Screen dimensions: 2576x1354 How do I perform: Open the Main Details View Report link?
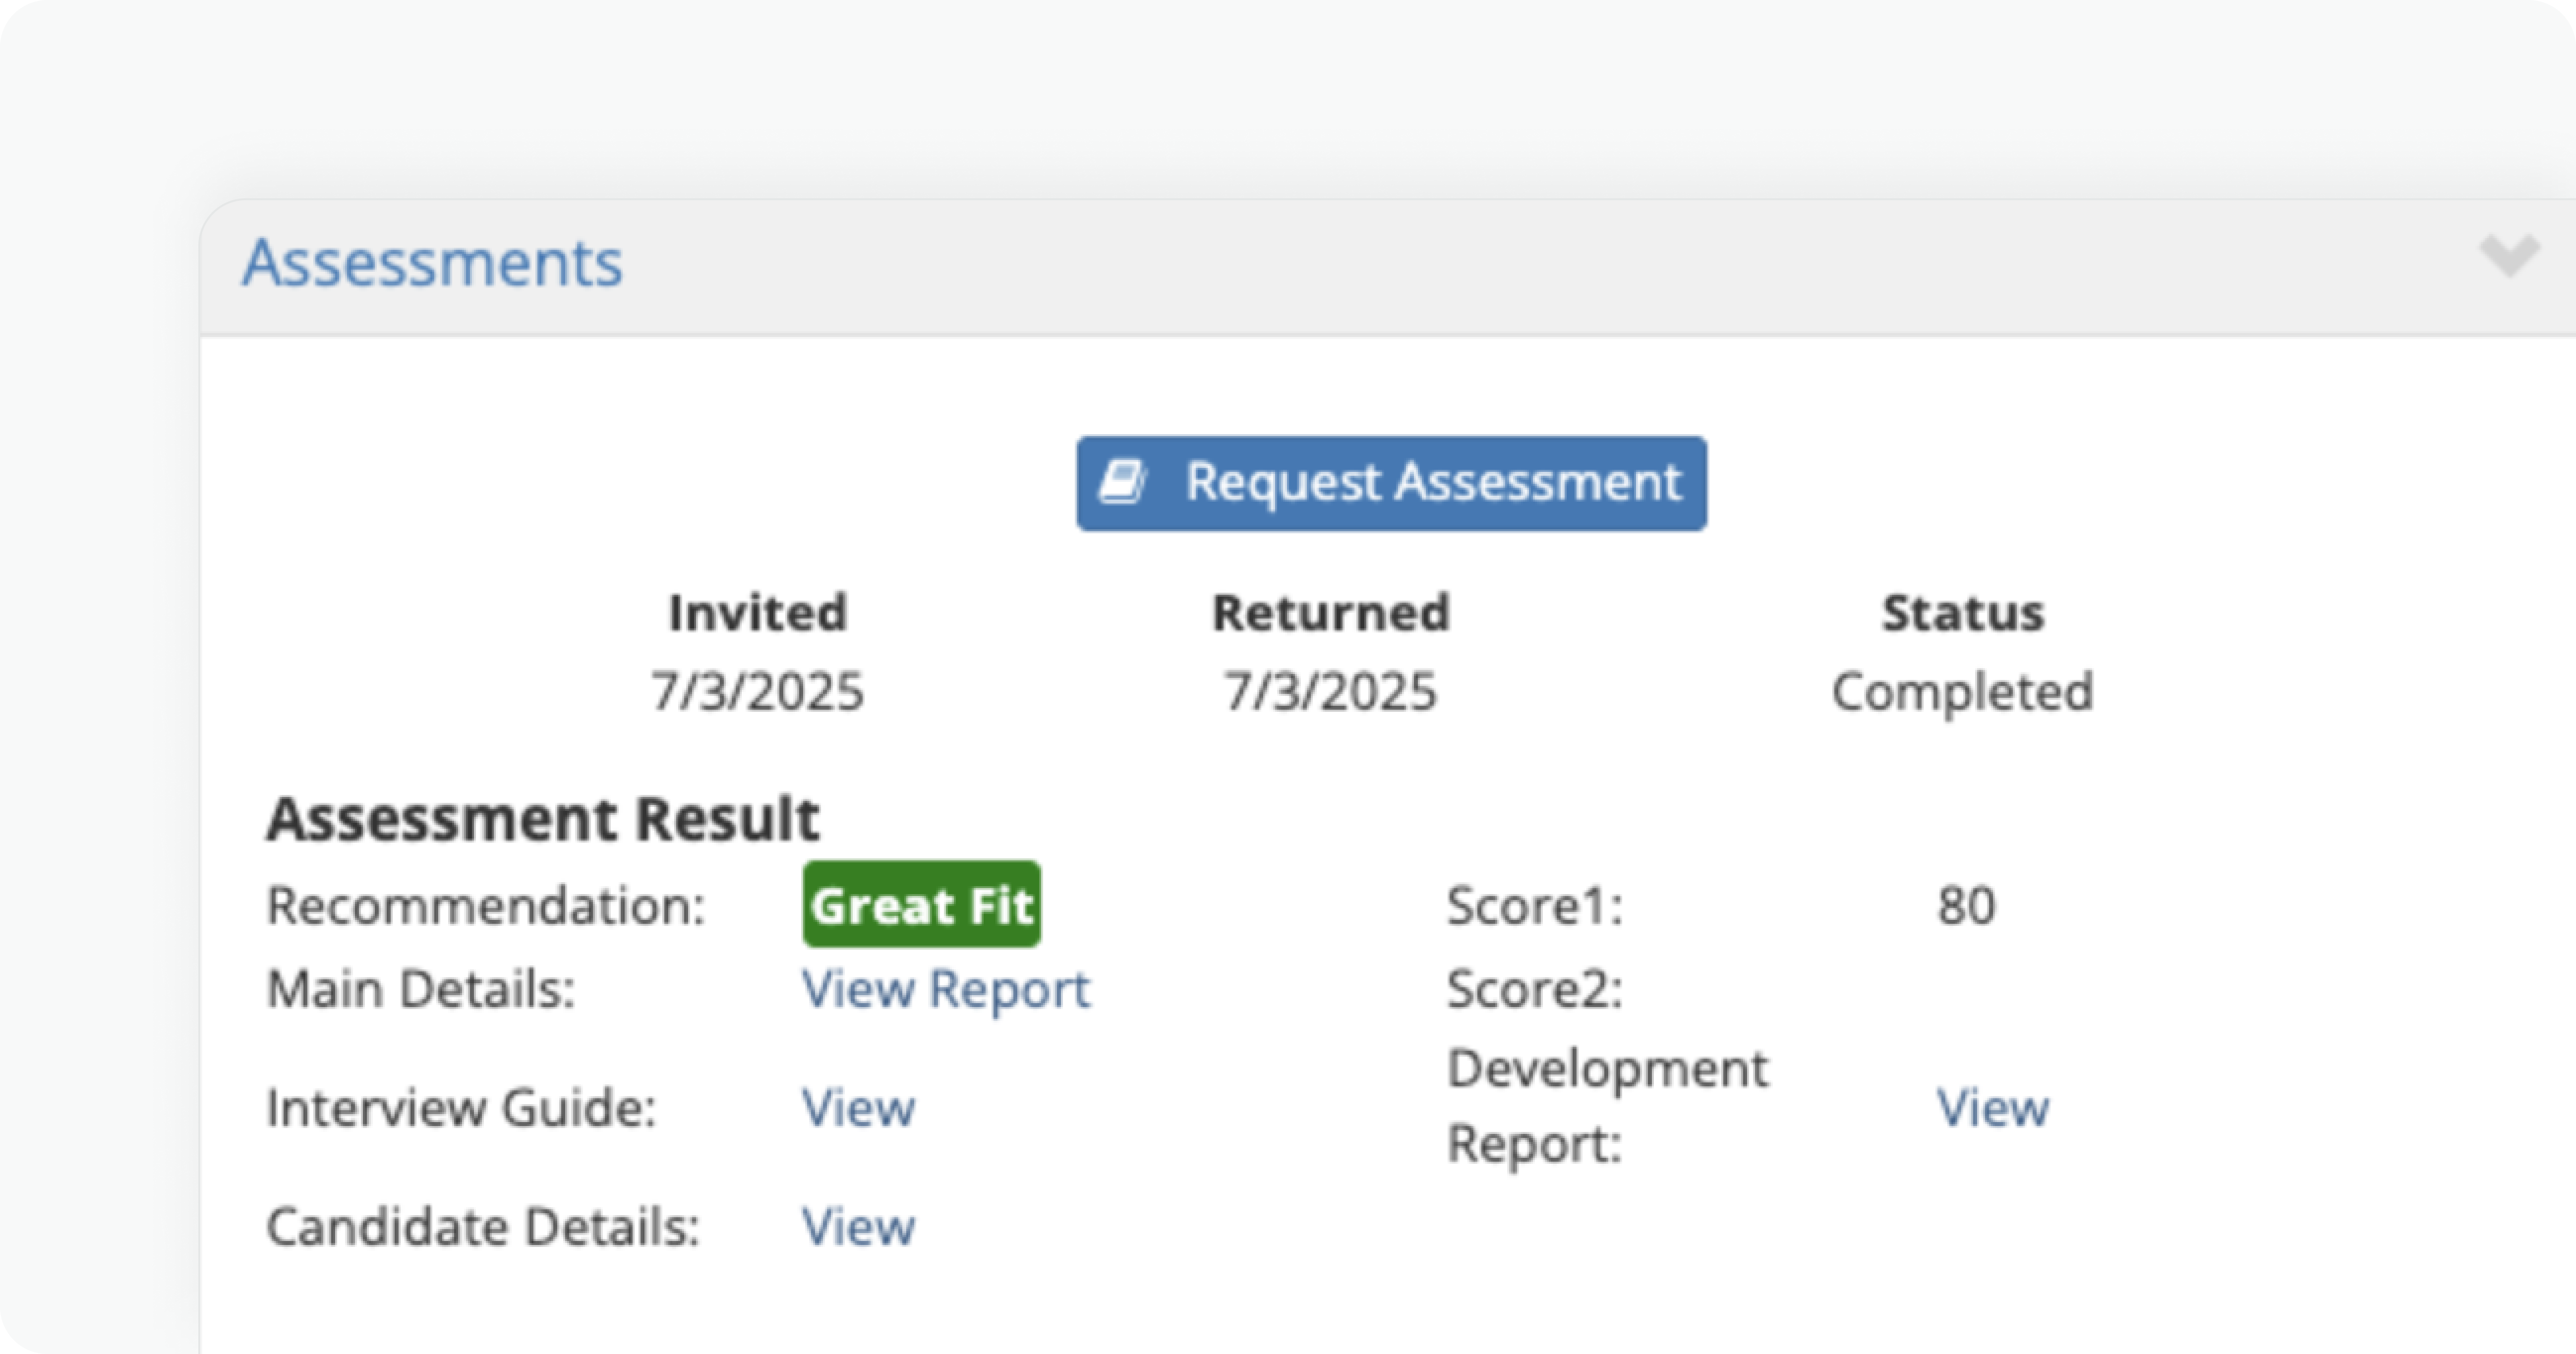click(x=947, y=990)
